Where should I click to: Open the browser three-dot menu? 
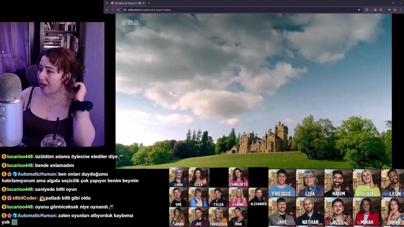(401, 10)
